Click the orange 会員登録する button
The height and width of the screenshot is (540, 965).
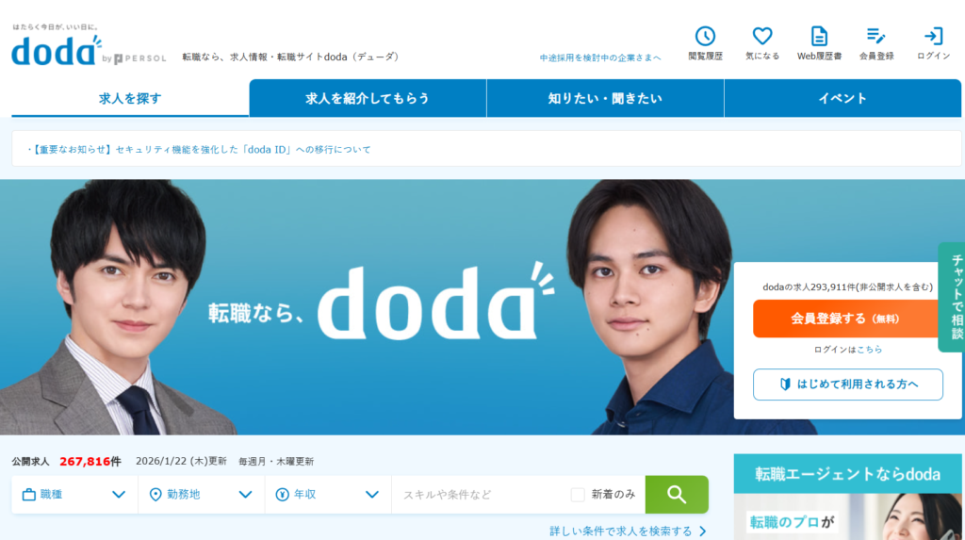[847, 319]
